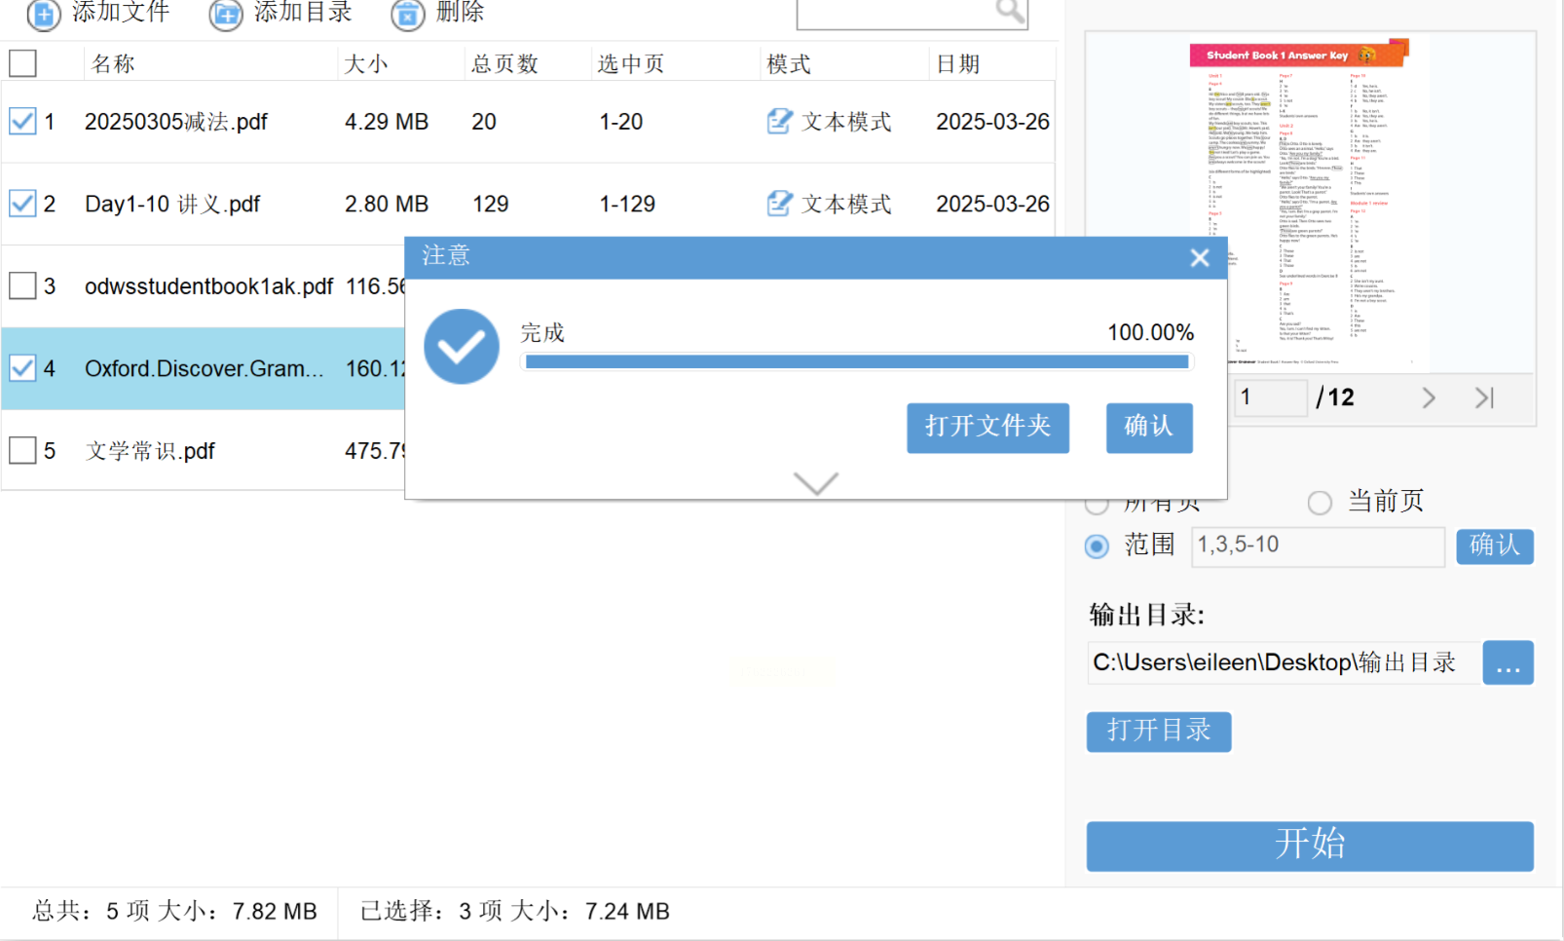Click the Add Directory (添加目录) icon
Image resolution: width=1564 pixels, height=941 pixels.
click(x=225, y=15)
